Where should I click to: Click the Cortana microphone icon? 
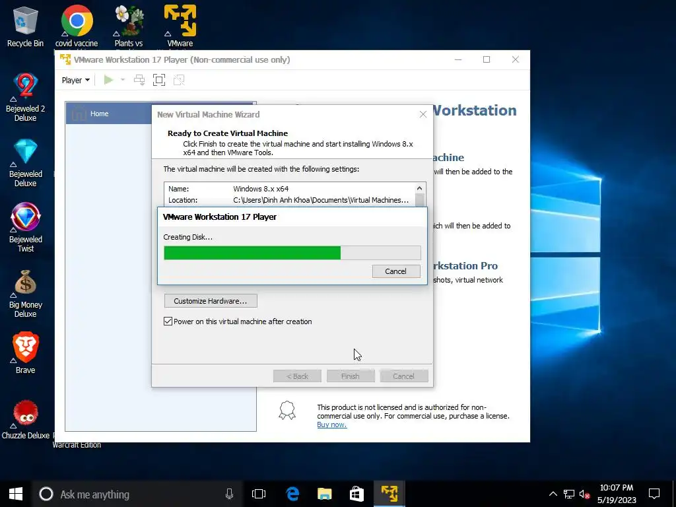[229, 494]
